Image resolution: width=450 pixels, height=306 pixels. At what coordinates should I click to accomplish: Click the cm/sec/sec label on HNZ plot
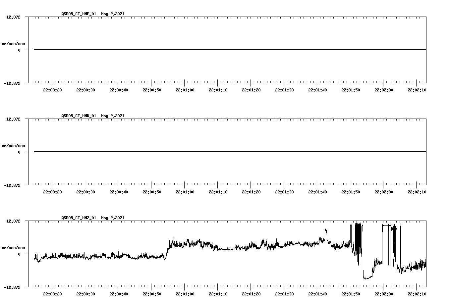14,247
